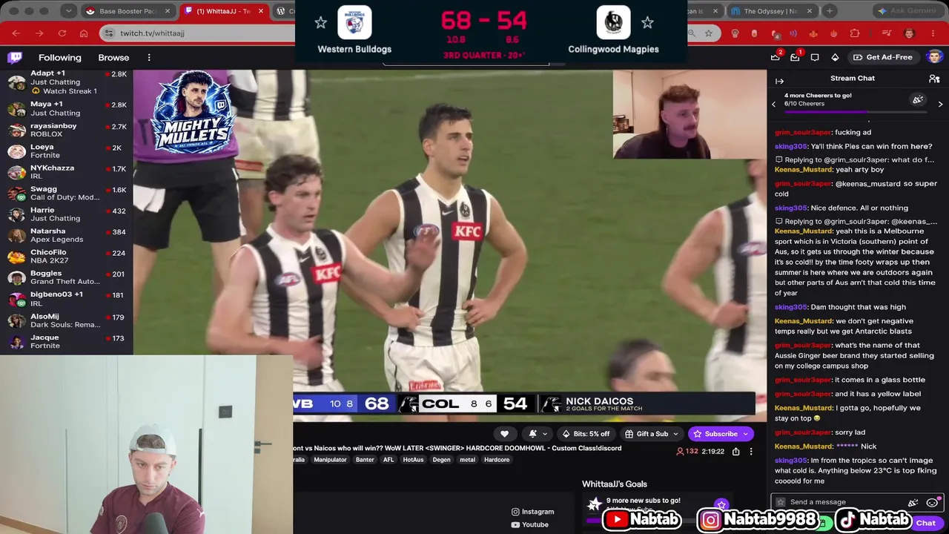Open the Browse page
Screen dimensions: 949x534
pos(113,58)
